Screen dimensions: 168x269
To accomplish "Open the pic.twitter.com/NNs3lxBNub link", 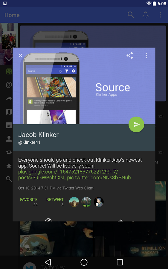I will pyautogui.click(x=99, y=178).
